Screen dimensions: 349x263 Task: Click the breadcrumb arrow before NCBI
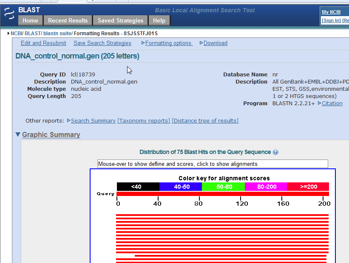9,34
